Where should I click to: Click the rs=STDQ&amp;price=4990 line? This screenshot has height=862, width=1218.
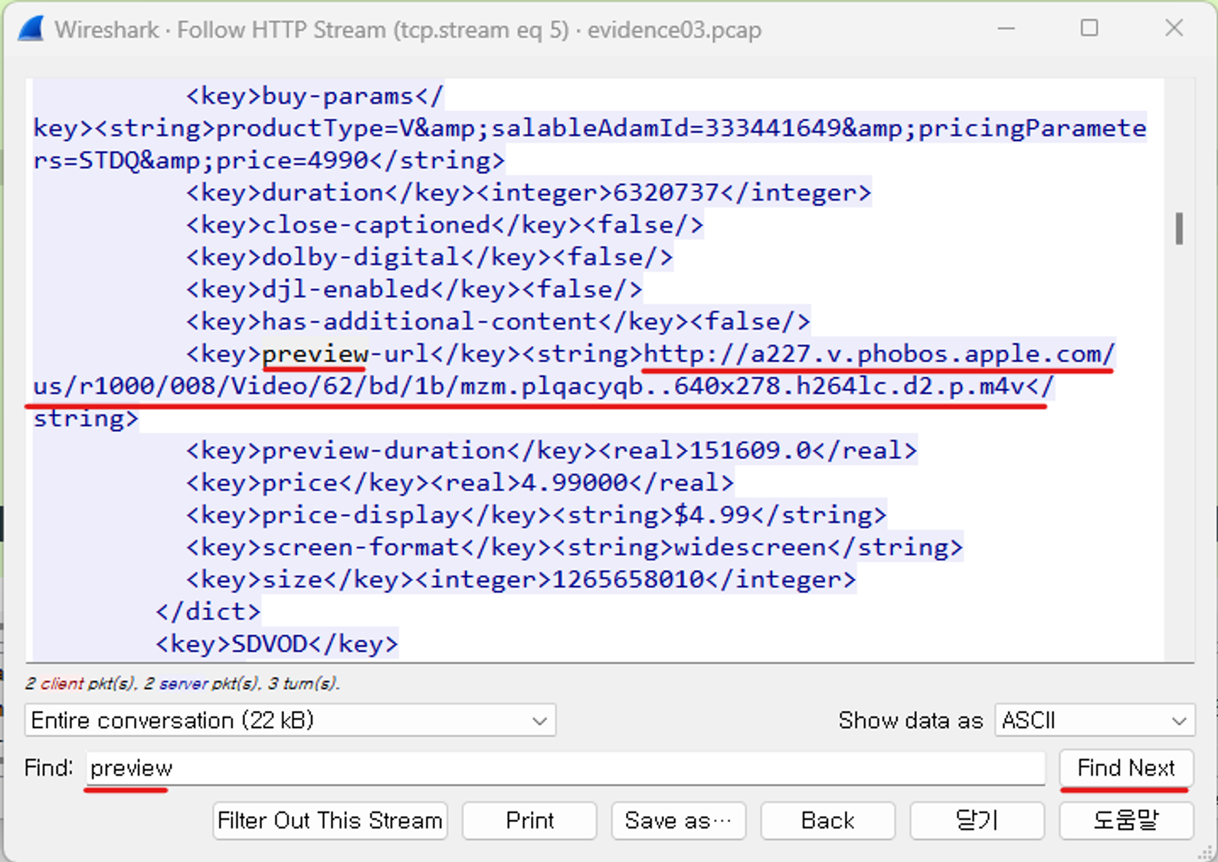tap(269, 161)
